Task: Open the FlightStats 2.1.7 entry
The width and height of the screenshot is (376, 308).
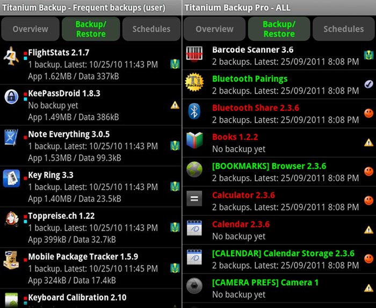Action: click(91, 64)
